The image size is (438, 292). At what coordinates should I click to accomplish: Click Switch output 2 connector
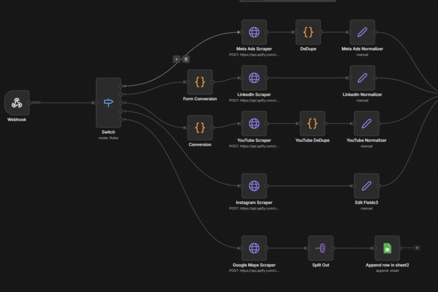pyautogui.click(x=120, y=103)
